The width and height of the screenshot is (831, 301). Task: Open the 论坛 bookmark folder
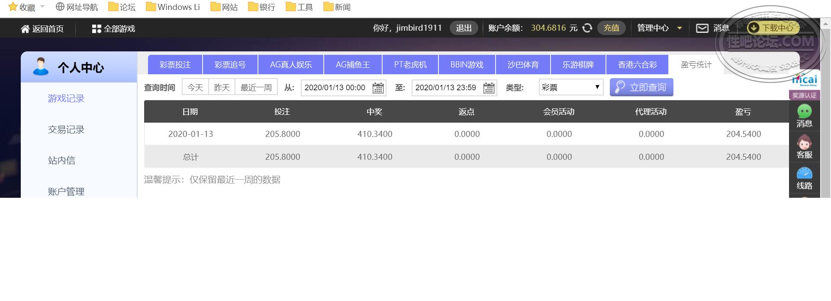[x=122, y=7]
